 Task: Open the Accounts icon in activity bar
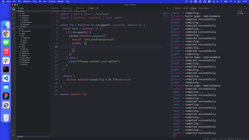point(14,130)
